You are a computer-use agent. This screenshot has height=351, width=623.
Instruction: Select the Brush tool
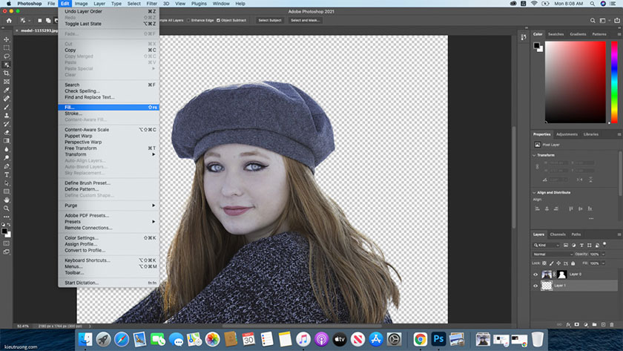(x=7, y=107)
